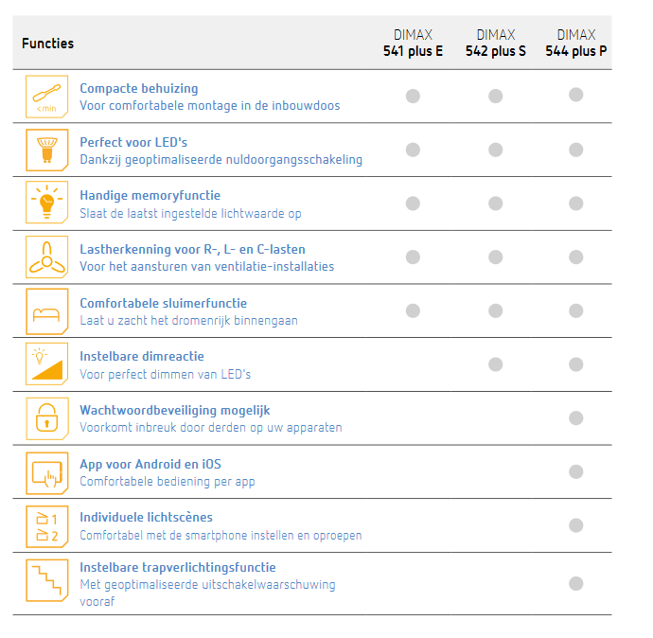Click the memory function light bulb icon
Screen dimensions: 653x638
point(46,203)
